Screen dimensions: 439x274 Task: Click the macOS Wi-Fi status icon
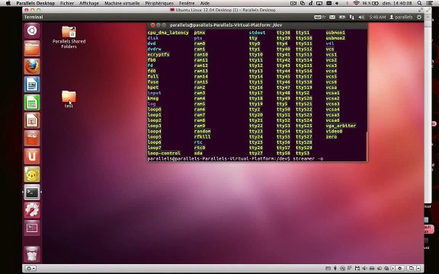pyautogui.click(x=356, y=3)
